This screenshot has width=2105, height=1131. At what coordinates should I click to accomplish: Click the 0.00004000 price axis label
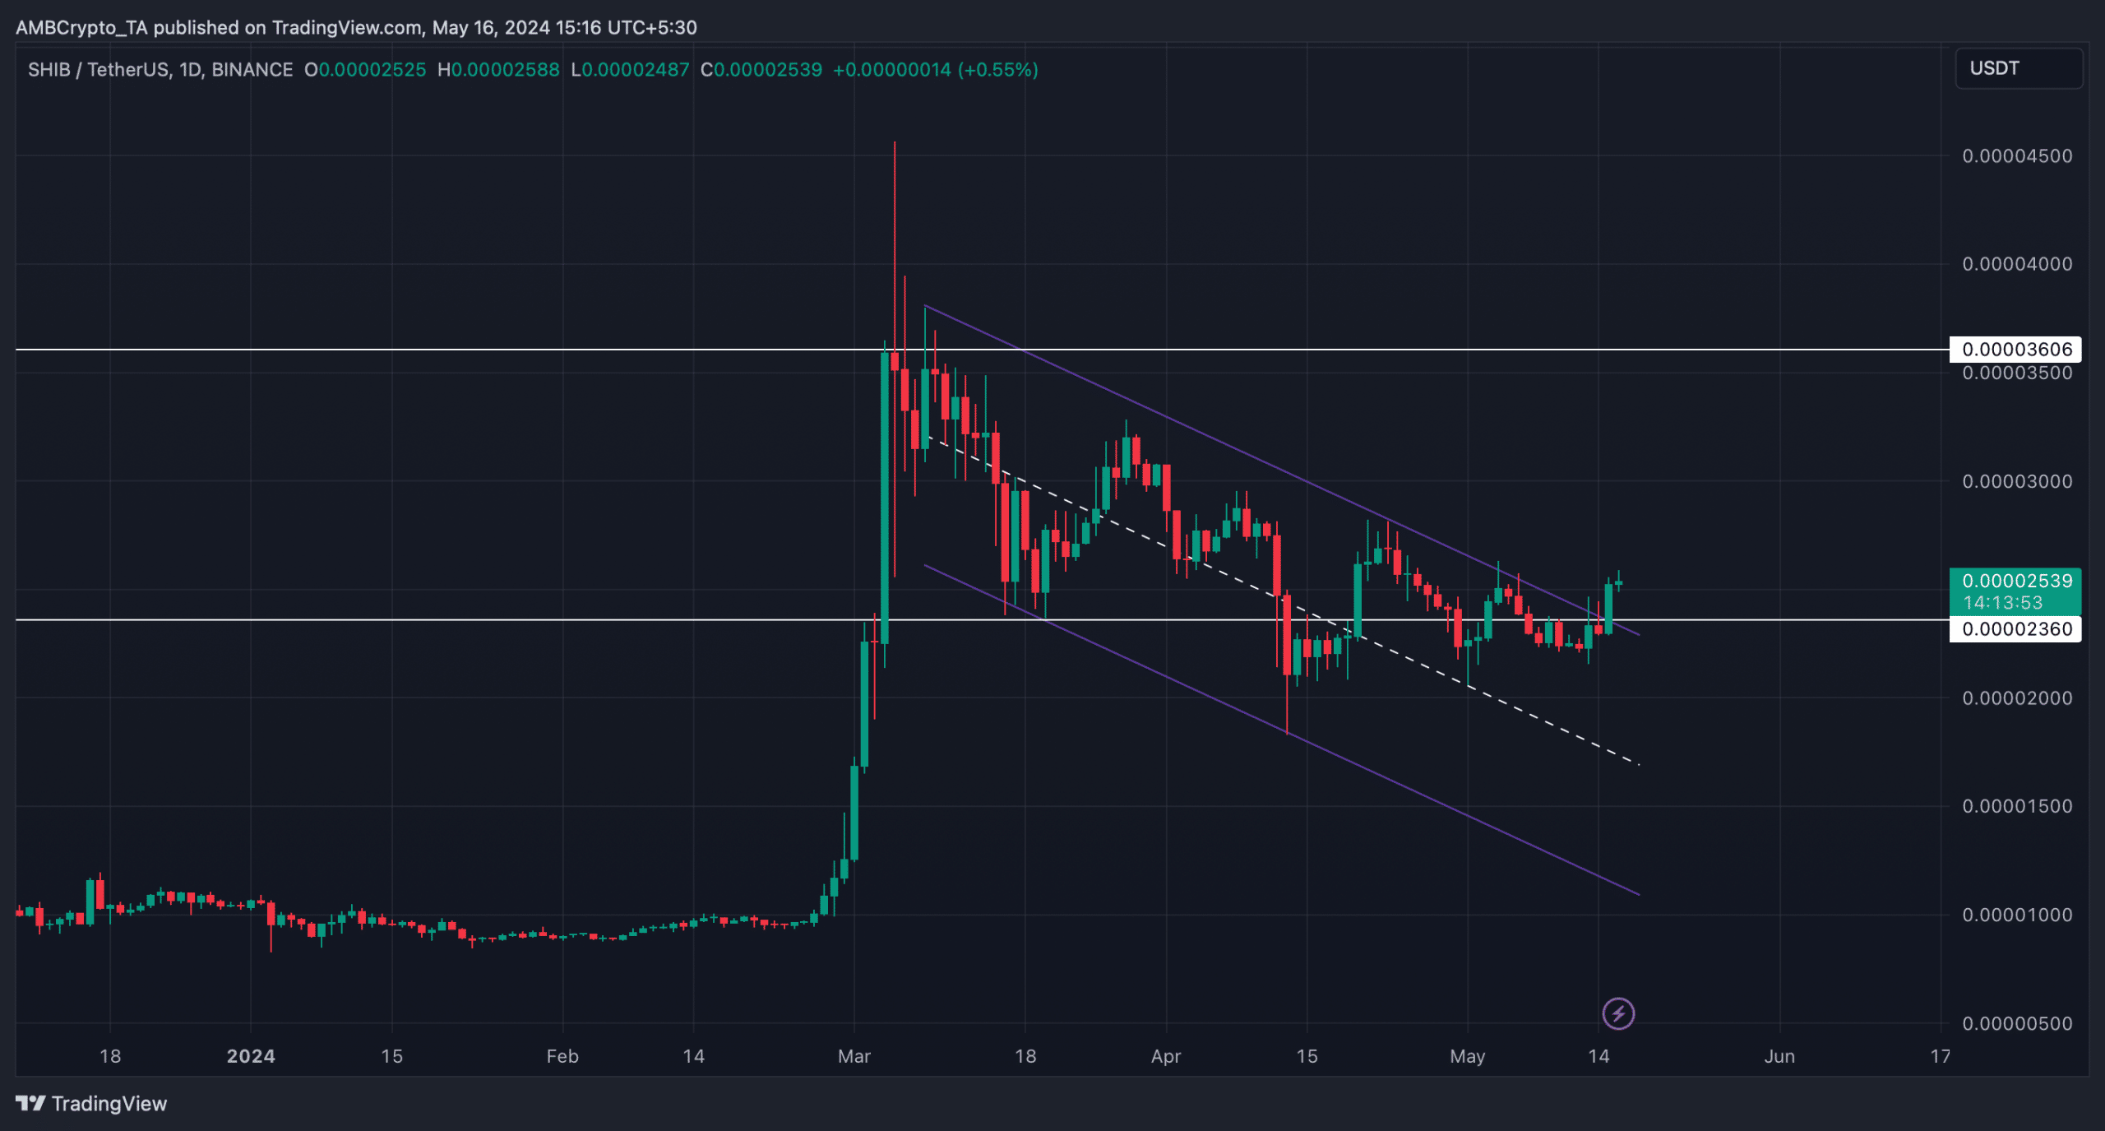pyautogui.click(x=2017, y=264)
